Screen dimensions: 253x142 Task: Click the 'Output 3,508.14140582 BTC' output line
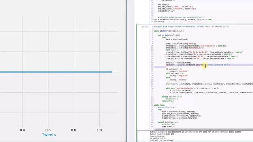tap(162, 134)
